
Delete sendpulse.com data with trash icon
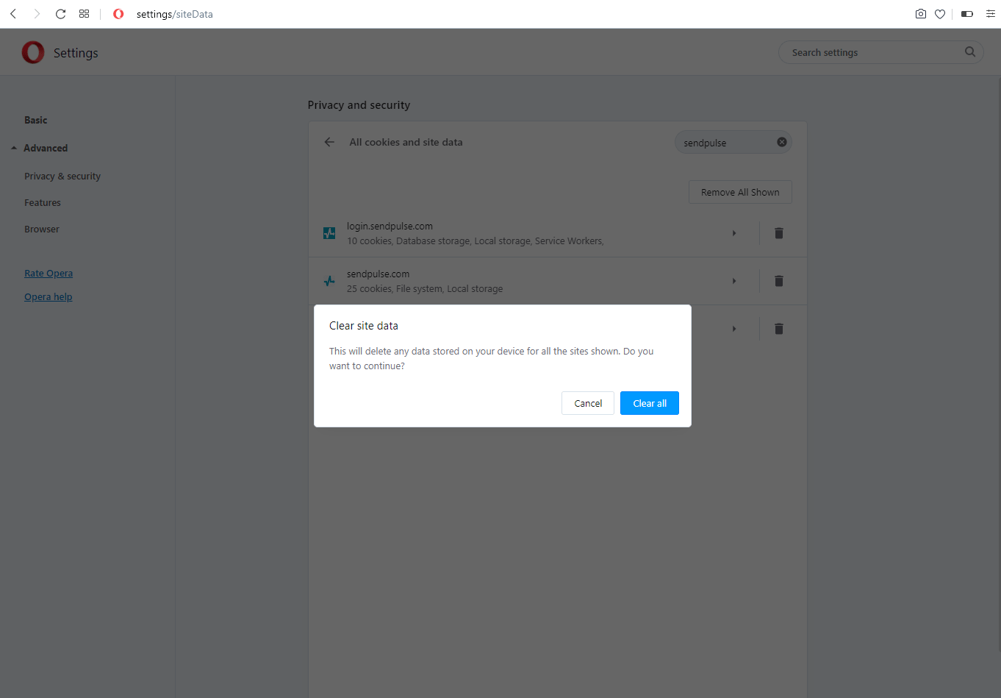click(x=779, y=281)
